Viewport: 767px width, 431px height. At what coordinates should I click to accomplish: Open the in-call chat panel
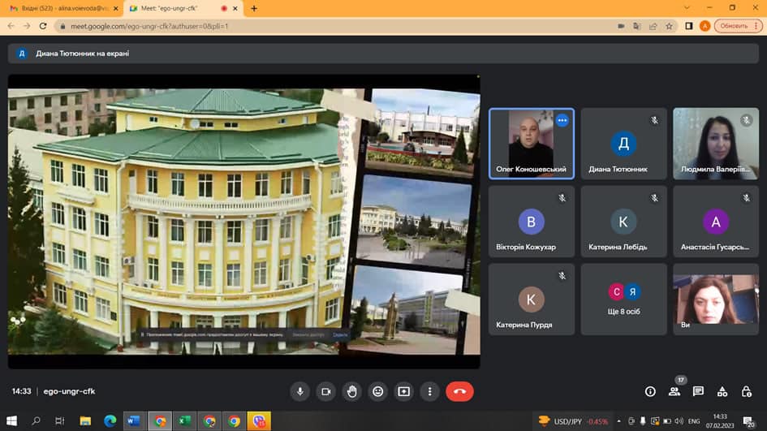[x=698, y=391]
